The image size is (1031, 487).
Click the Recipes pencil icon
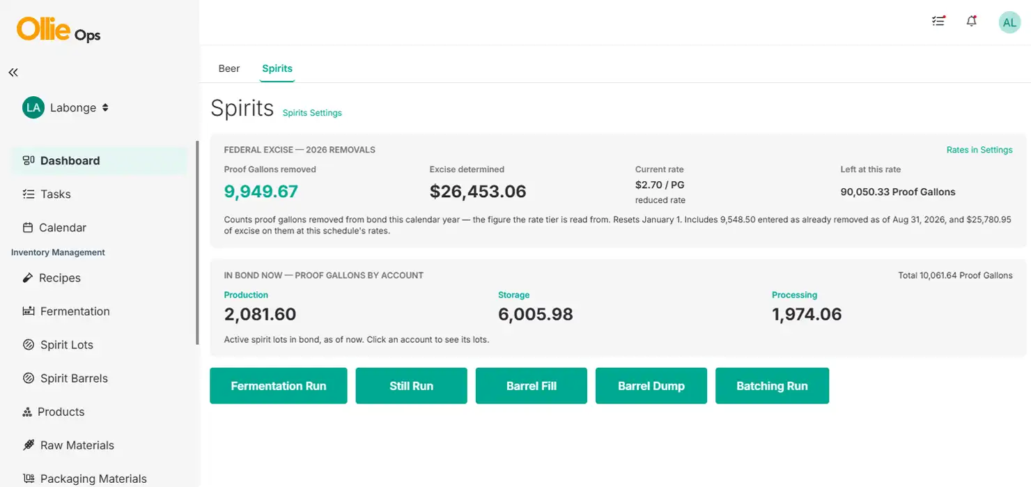(x=28, y=278)
